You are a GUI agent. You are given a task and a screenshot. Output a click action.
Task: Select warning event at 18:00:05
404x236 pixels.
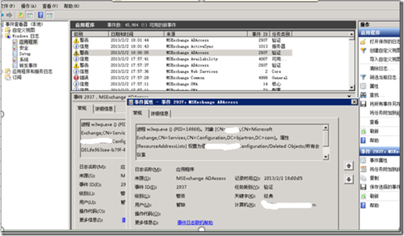coord(182,53)
